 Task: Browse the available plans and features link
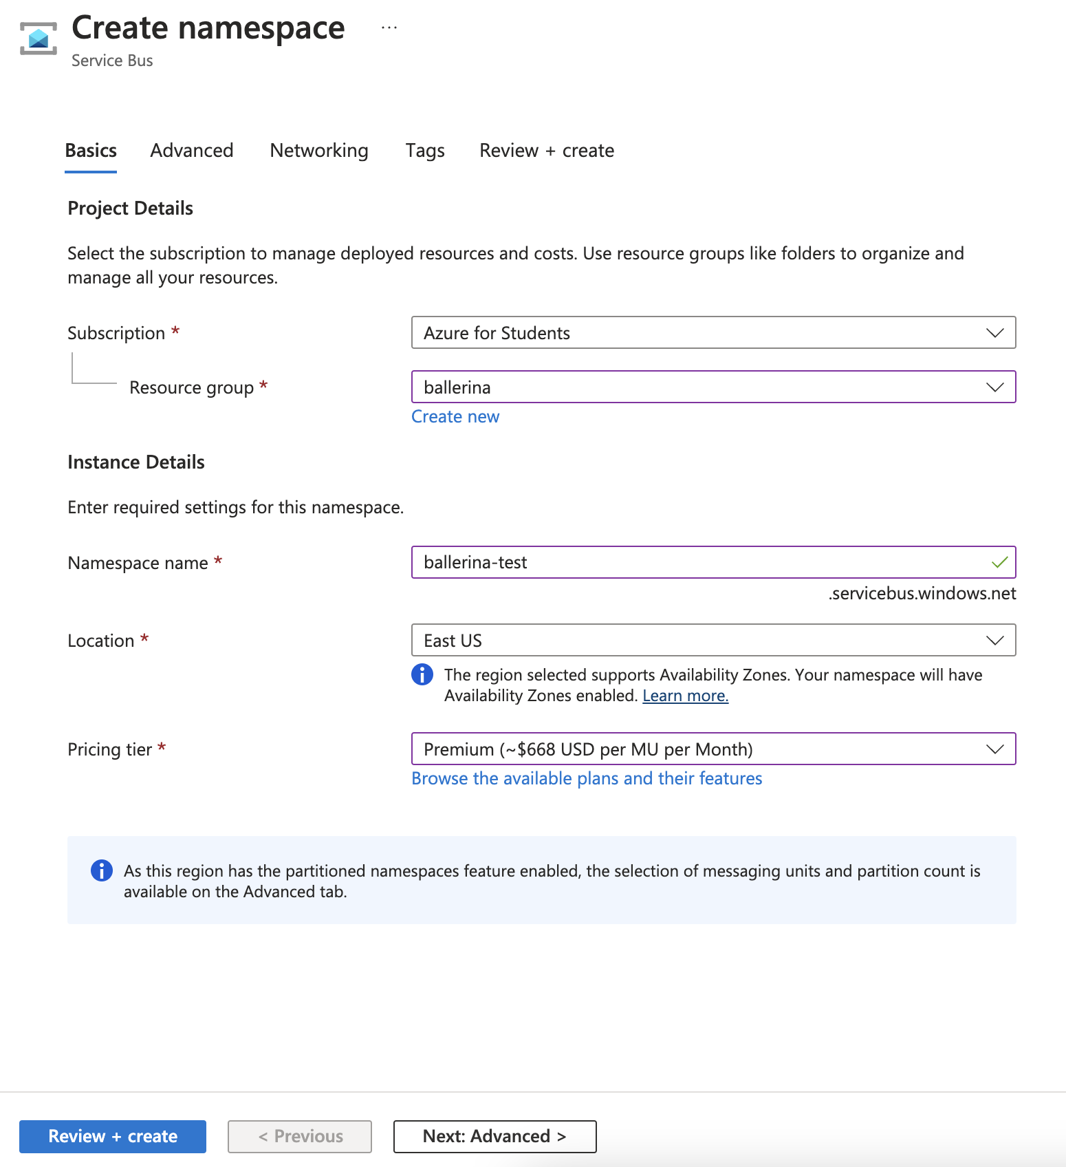[x=587, y=778]
